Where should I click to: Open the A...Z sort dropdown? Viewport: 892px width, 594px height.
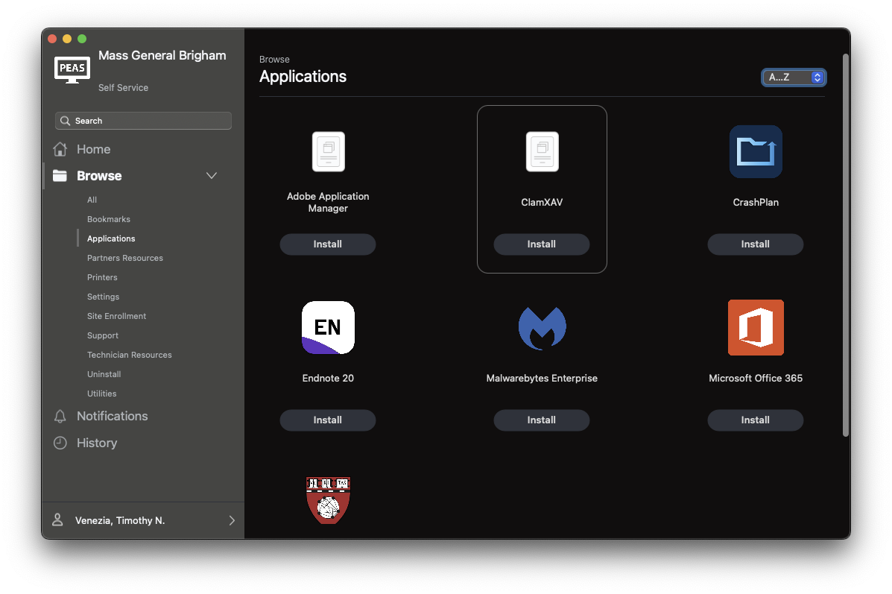(794, 77)
